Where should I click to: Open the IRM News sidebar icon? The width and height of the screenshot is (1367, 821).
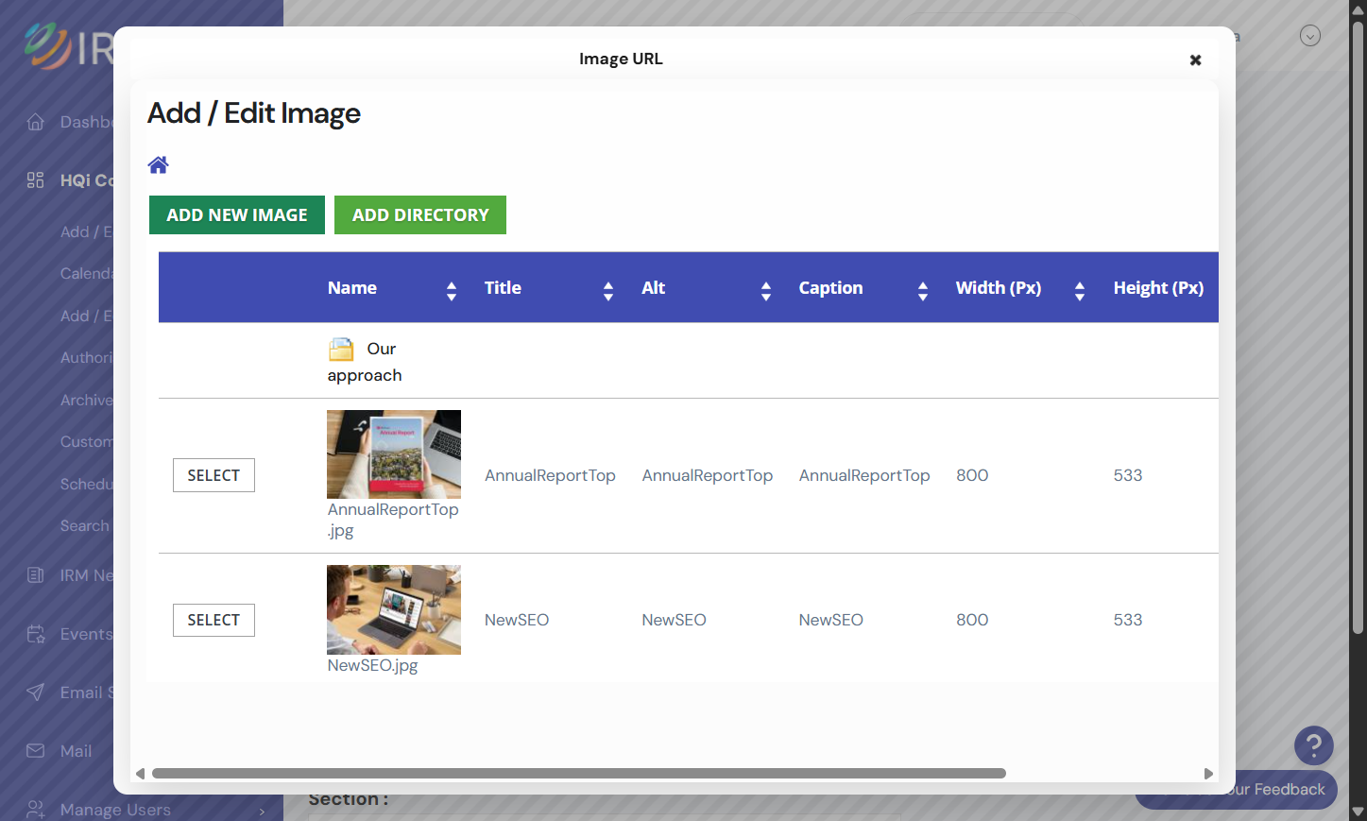pos(36,575)
